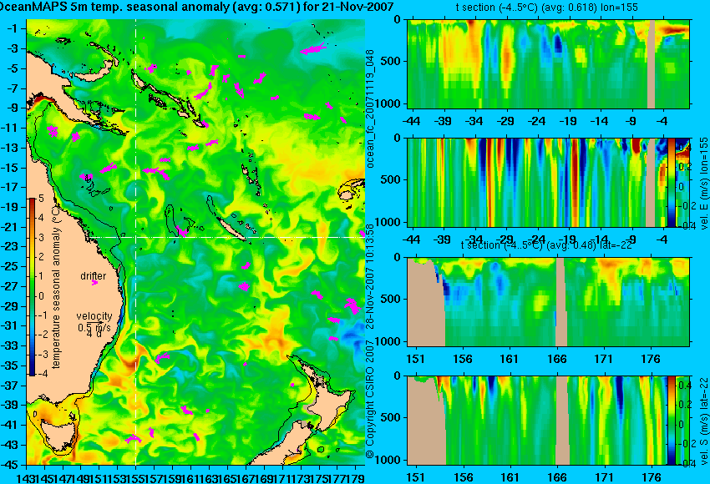Viewport: 710px width, 484px height.
Task: Click the '166' tick under the lat=-22 temperature section
Action: click(556, 359)
